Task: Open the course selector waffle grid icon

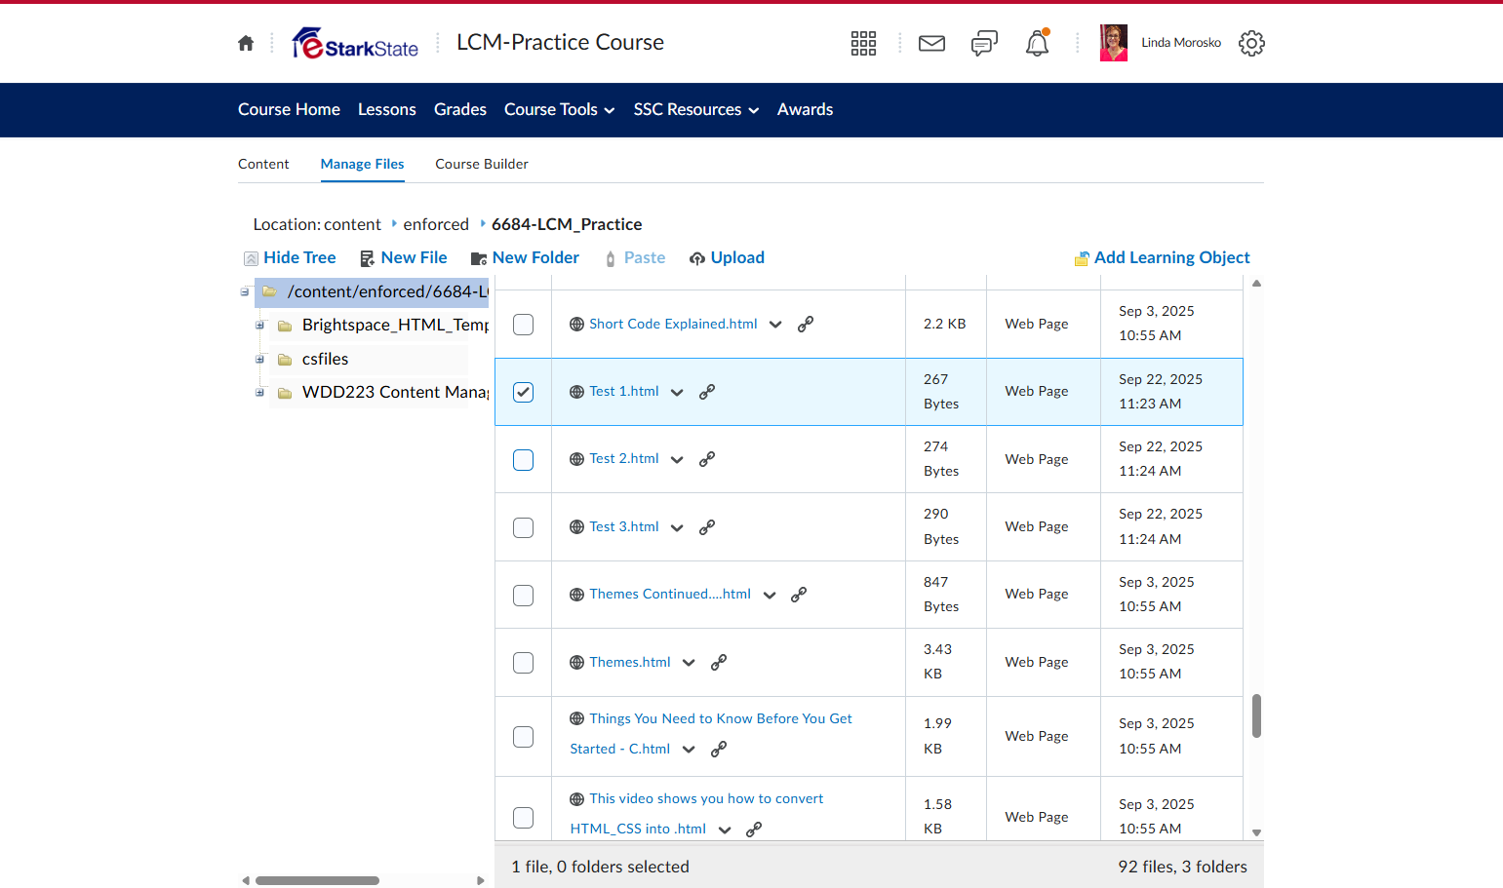Action: [x=863, y=43]
